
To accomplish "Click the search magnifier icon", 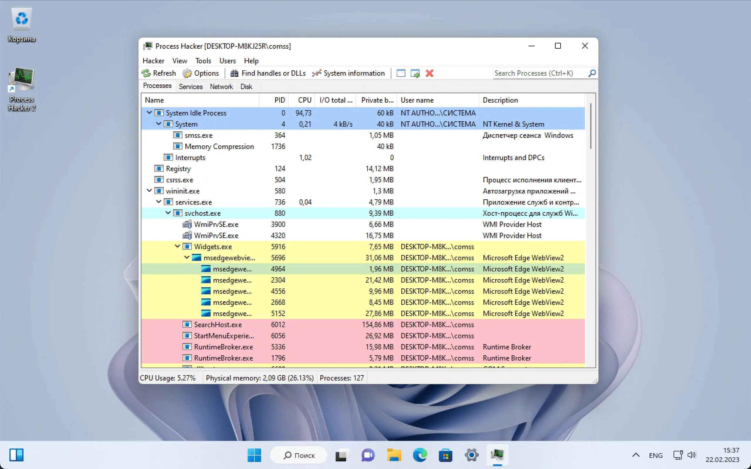I will 592,73.
